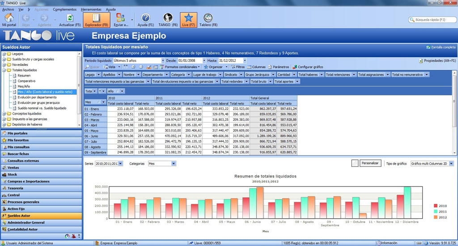458x246 pixels.
Task: Open Propiedades (Alt+F1)
Action: click(437, 61)
